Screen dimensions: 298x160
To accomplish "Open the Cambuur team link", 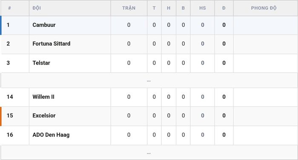I will pos(44,25).
